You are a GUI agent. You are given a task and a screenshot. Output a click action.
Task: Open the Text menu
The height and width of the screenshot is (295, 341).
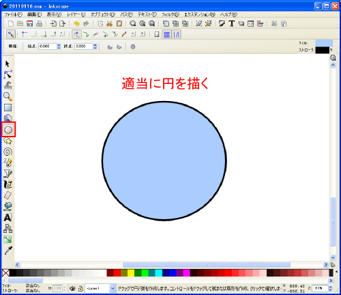[147, 14]
